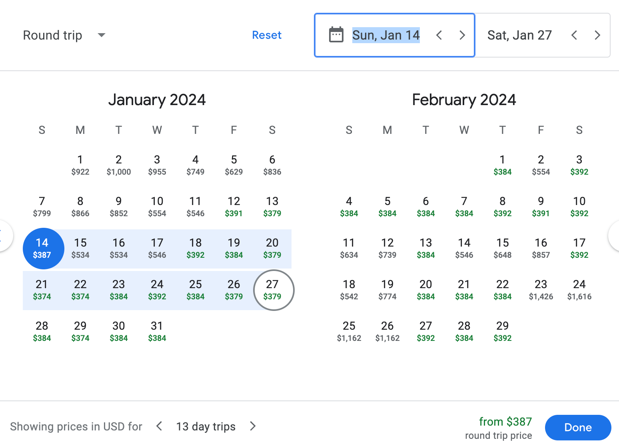The image size is (619, 446).
Task: Click the right chevron beside 13 day trips
Action: coord(252,426)
